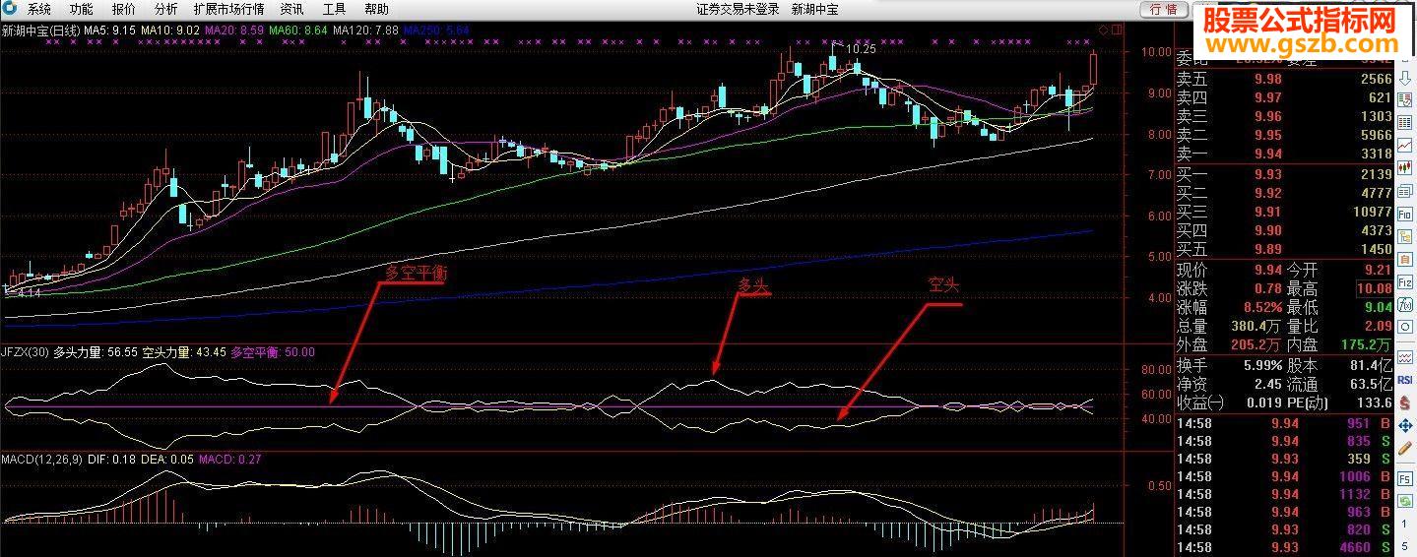Click the 卖一 row price 9.94
The image size is (1417, 557).
(1268, 154)
